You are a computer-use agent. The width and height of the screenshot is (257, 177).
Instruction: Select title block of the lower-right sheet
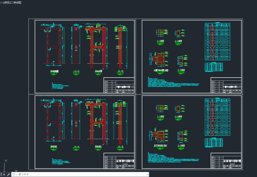226,160
